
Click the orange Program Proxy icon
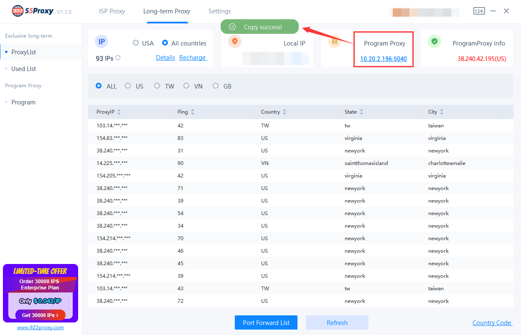[334, 41]
